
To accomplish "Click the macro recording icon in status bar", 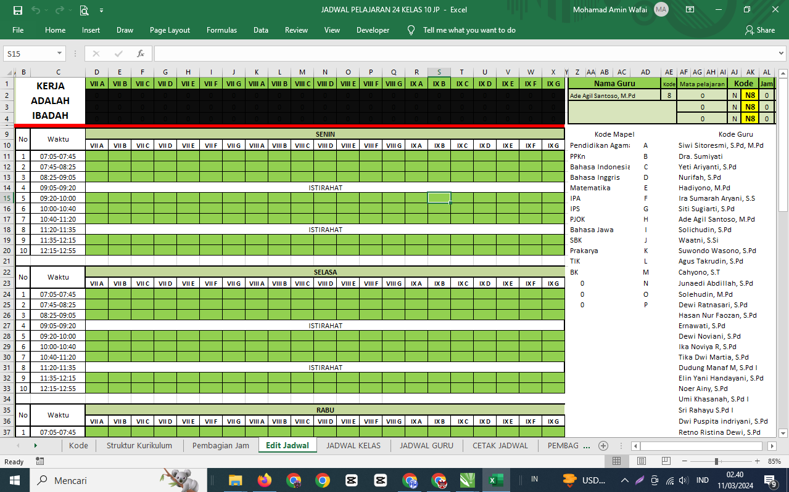I will 40,461.
